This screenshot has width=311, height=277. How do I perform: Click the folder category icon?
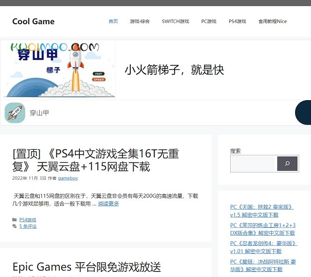click(14, 220)
